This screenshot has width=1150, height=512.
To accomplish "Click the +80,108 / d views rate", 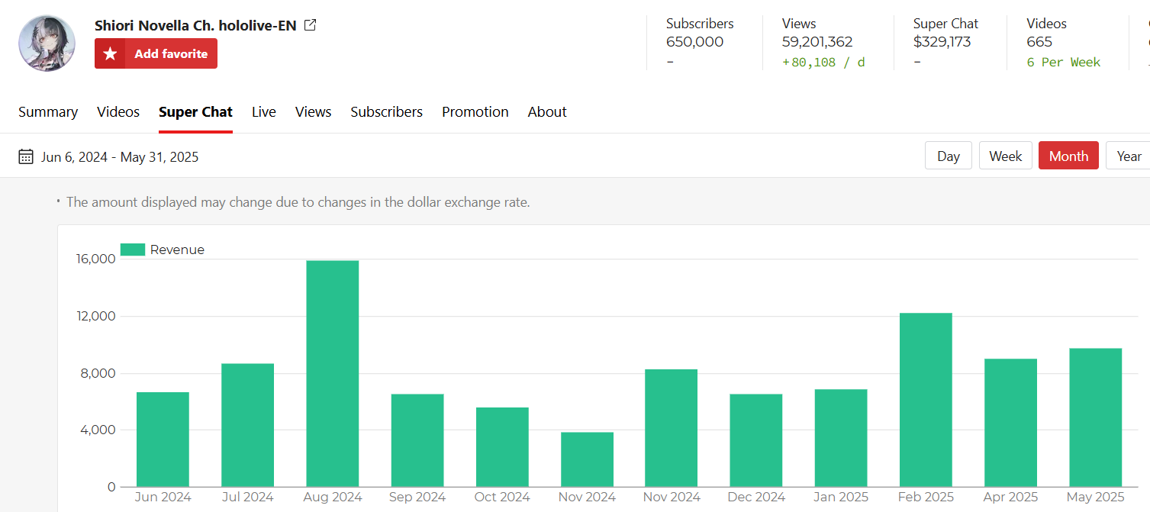I will 823,63.
